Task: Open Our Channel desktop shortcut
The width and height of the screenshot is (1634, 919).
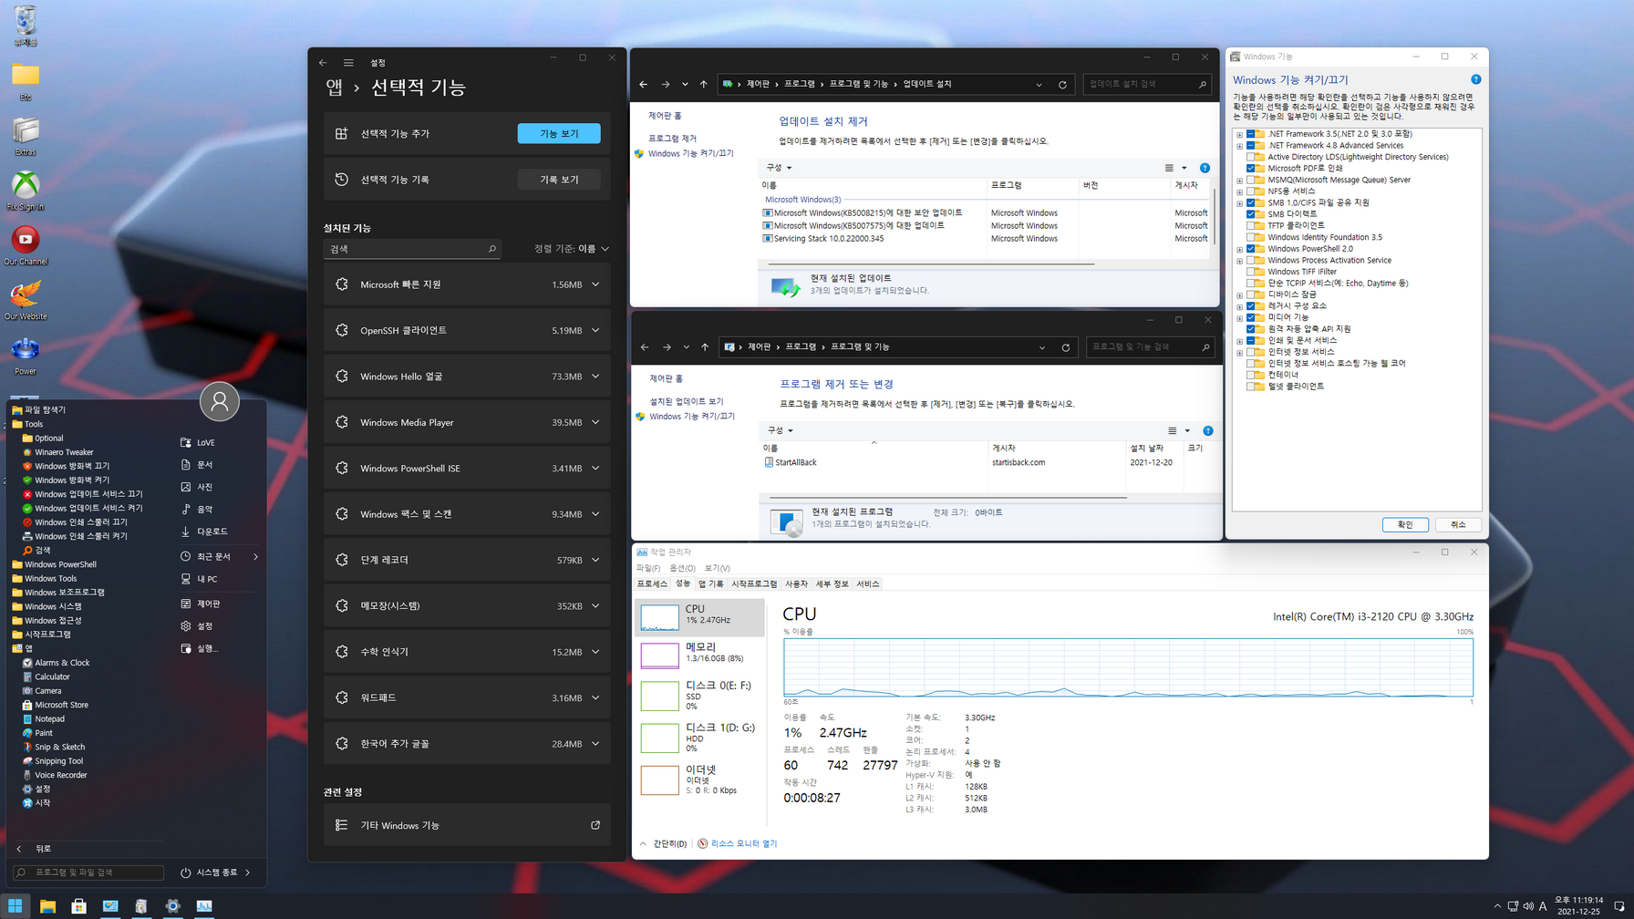Action: (x=26, y=245)
